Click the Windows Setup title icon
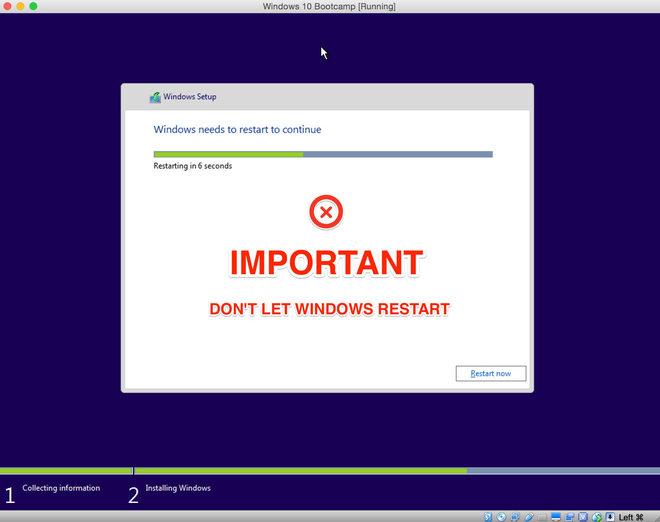This screenshot has height=522, width=660. click(x=155, y=97)
